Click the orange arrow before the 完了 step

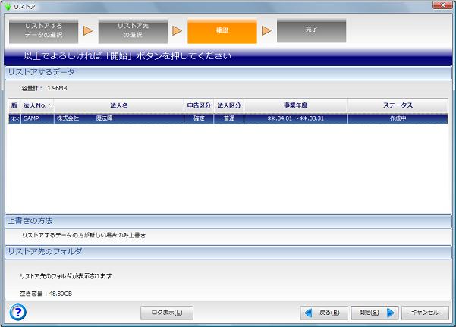(266, 31)
